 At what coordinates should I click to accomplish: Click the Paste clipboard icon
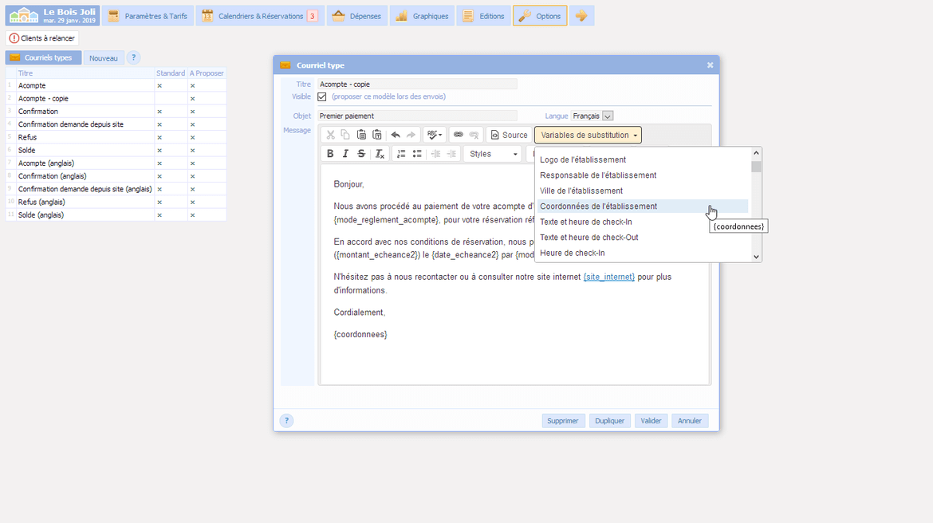click(361, 135)
